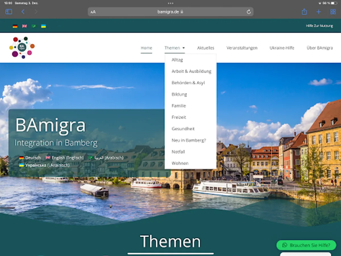Open Veranstaltungen in the navigation
This screenshot has height=256, width=341.
(242, 48)
